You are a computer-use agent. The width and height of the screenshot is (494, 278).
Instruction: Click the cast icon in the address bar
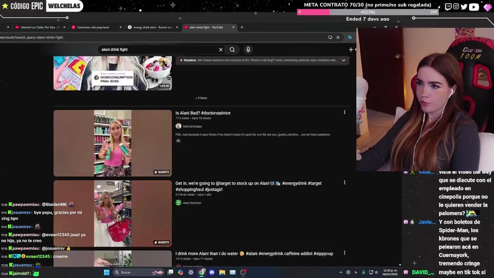coord(330,37)
